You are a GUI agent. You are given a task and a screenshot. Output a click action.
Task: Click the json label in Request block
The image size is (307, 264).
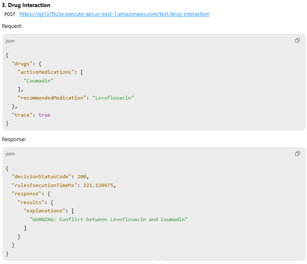[x=10, y=41]
